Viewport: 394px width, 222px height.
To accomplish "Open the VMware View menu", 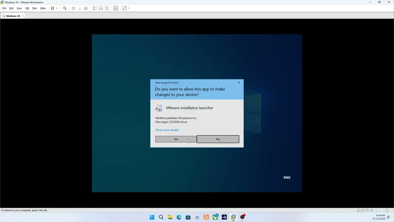I will [x=19, y=8].
